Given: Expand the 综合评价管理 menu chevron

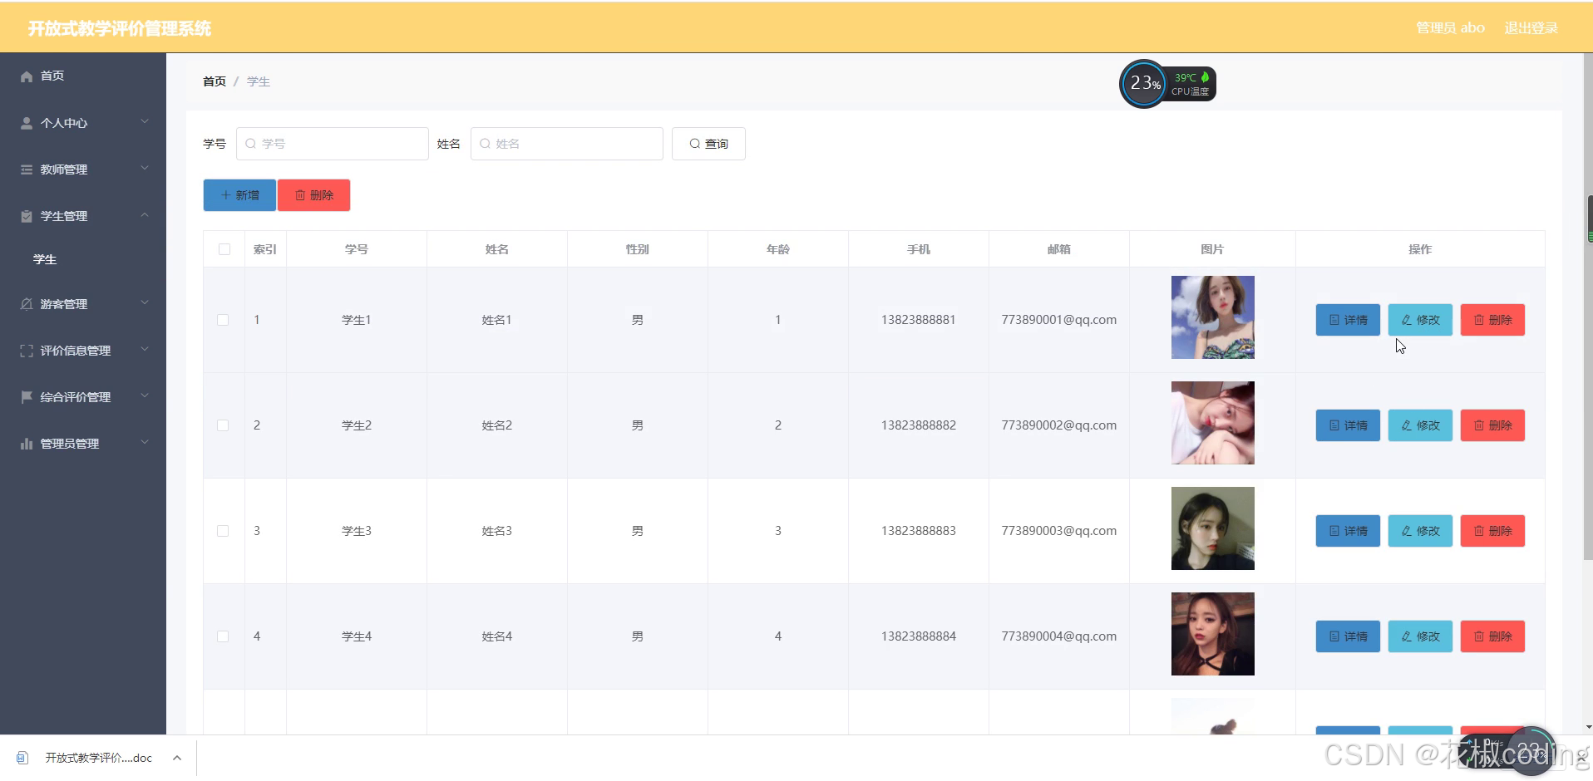Looking at the screenshot, I should [145, 396].
